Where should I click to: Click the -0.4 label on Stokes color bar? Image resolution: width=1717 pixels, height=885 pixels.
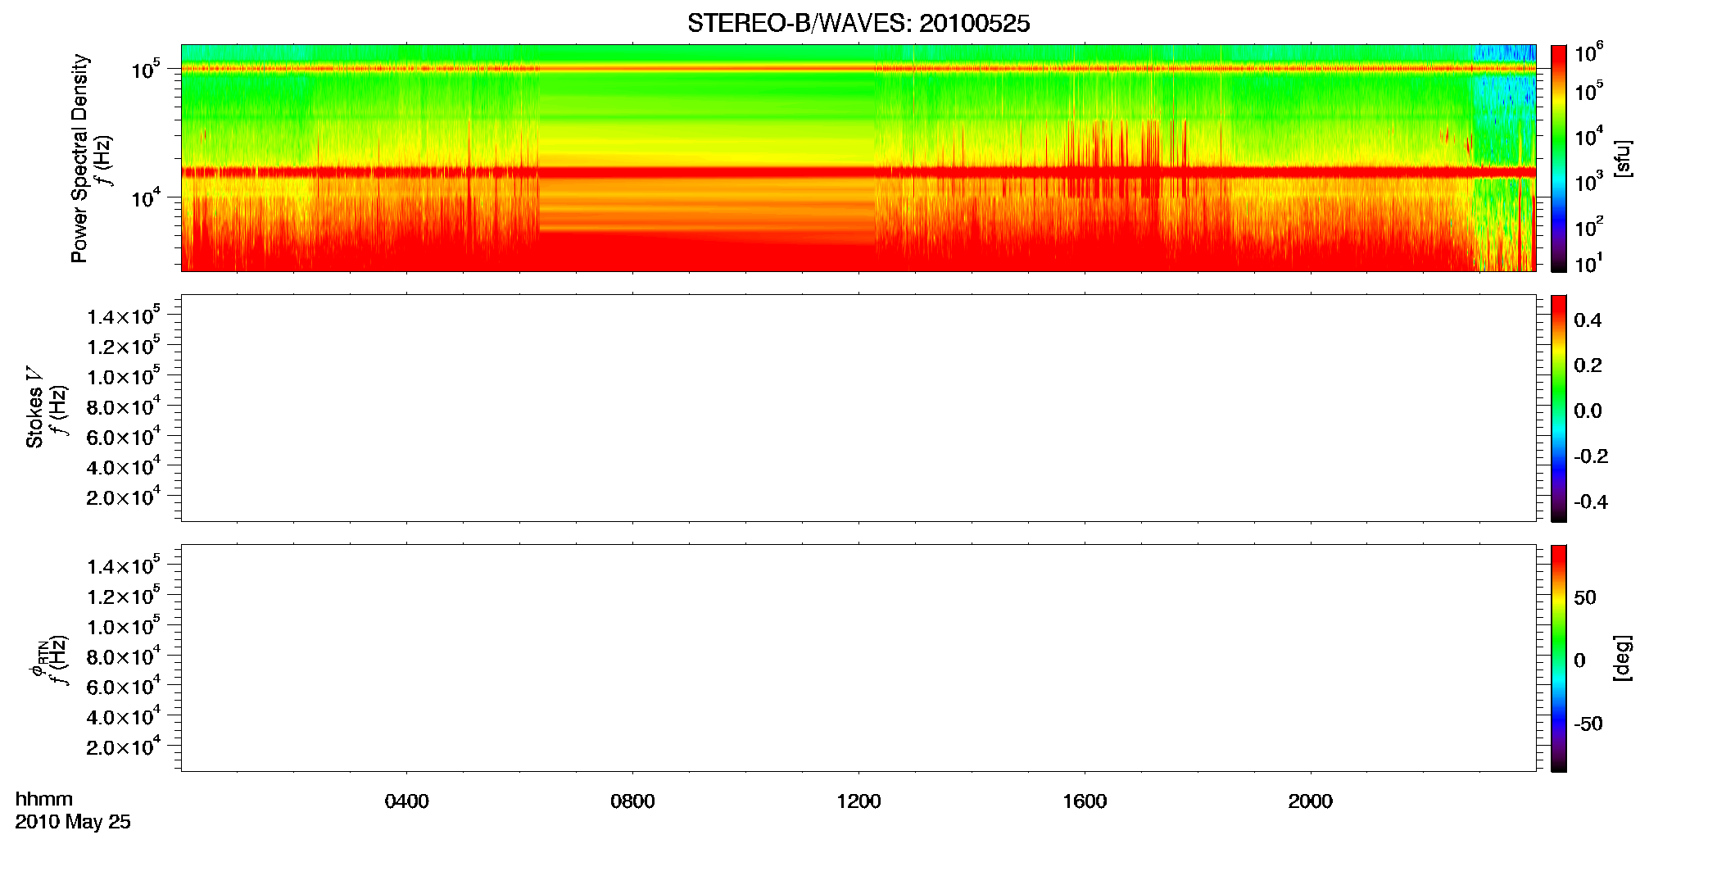tap(1591, 502)
